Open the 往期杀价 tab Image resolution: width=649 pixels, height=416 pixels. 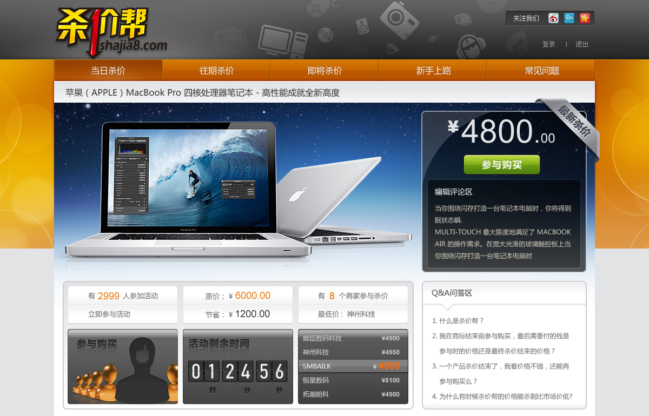point(216,70)
